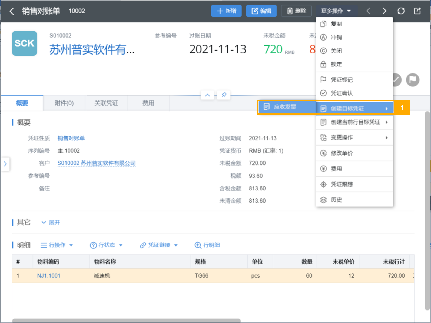The image size is (431, 323).
Task: Open the 更多操作 dropdown menu
Action: pos(336,11)
